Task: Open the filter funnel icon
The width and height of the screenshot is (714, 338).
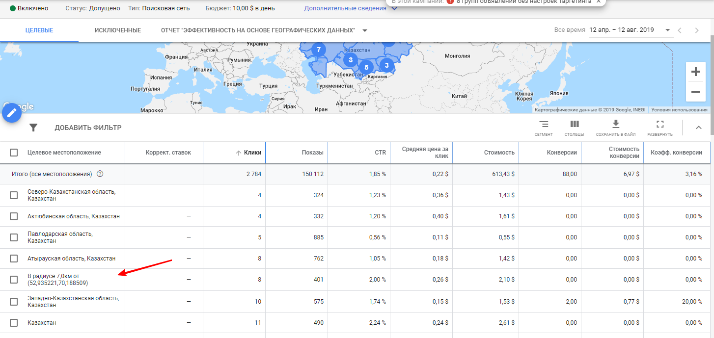Action: (33, 128)
